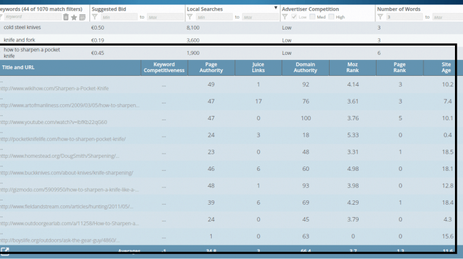The height and width of the screenshot is (259, 463).
Task: Focus the Number of Words Min field
Action: click(404, 17)
